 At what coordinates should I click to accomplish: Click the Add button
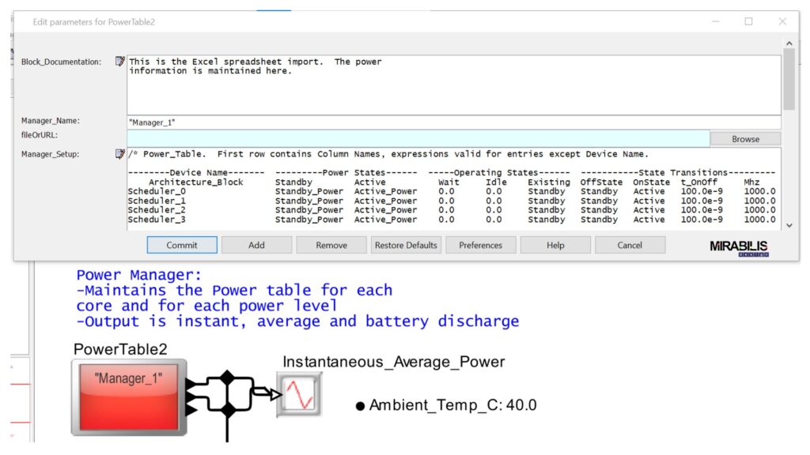point(256,245)
